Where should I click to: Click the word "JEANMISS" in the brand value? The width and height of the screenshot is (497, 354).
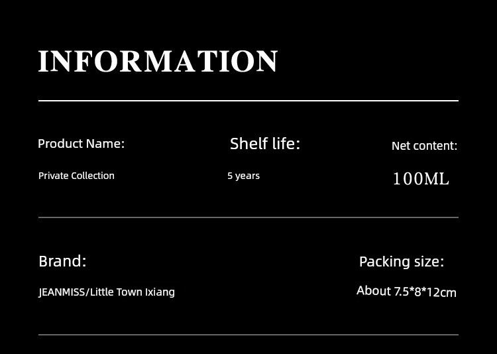[62, 292]
